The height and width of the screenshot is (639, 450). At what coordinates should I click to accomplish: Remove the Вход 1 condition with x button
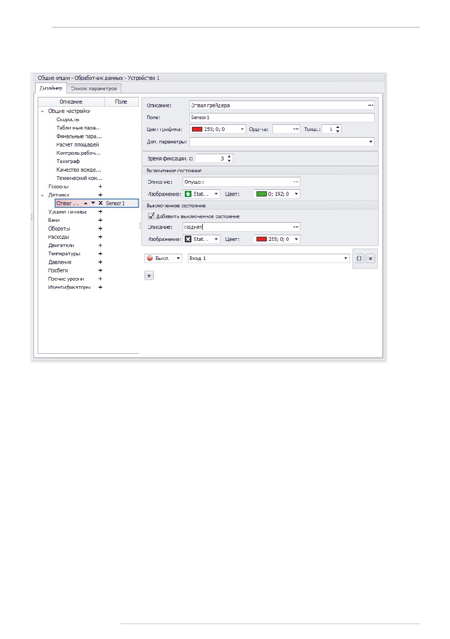[371, 258]
